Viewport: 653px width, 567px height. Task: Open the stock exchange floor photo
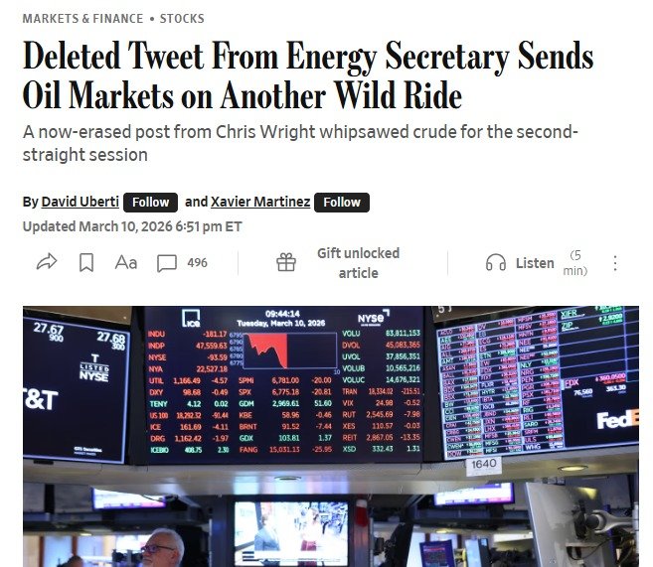[x=330, y=437]
